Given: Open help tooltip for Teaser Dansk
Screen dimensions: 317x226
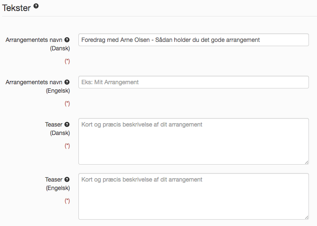Looking at the screenshot, I should click(67, 124).
